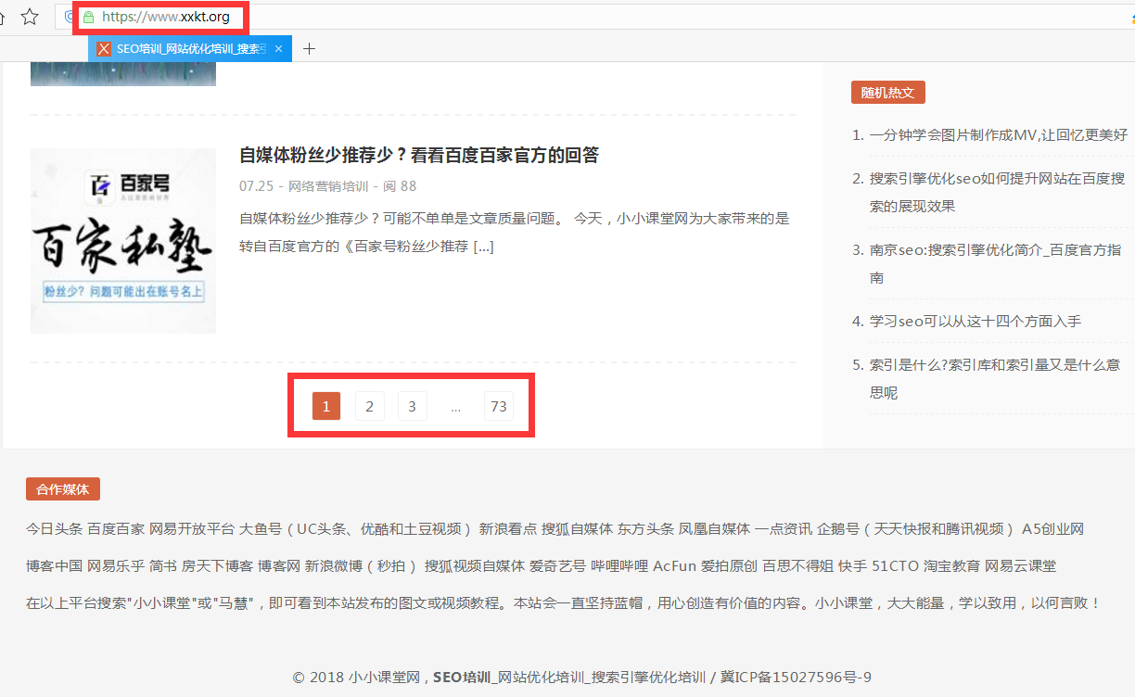Click the bookmark star icon
1135x697 pixels.
[30, 17]
